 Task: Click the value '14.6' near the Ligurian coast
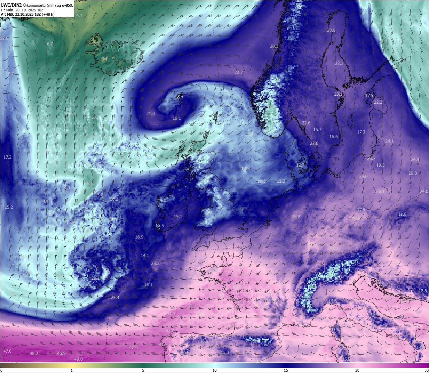point(332,301)
